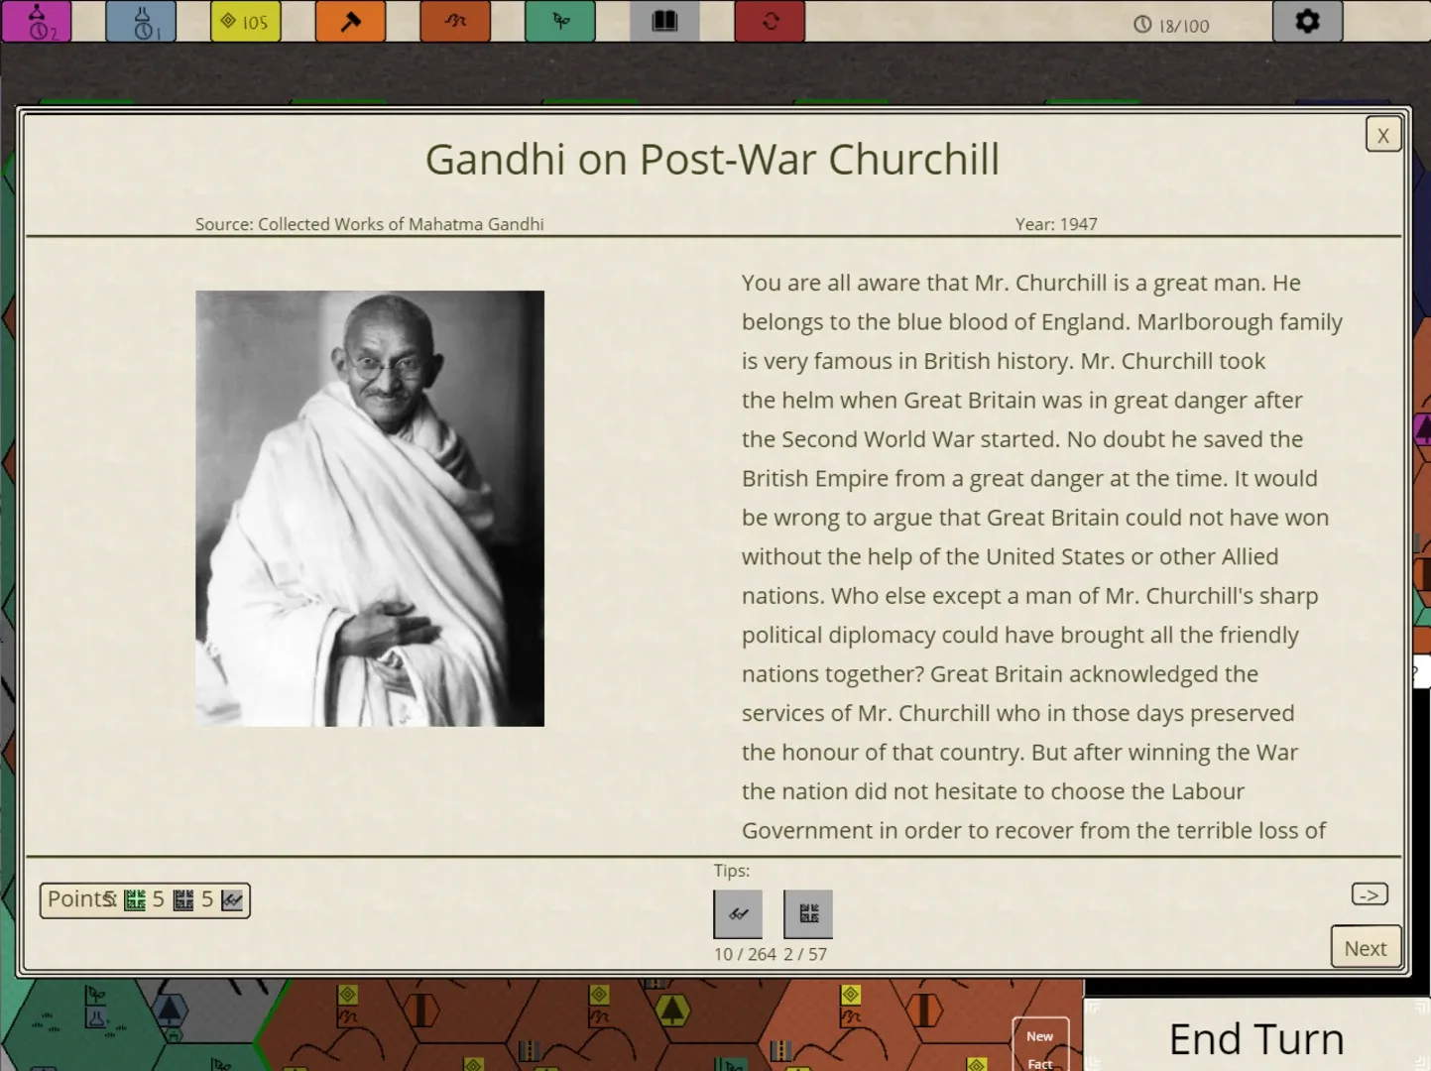Click the handshake tip button
Screen dimensions: 1431x1071
(738, 913)
